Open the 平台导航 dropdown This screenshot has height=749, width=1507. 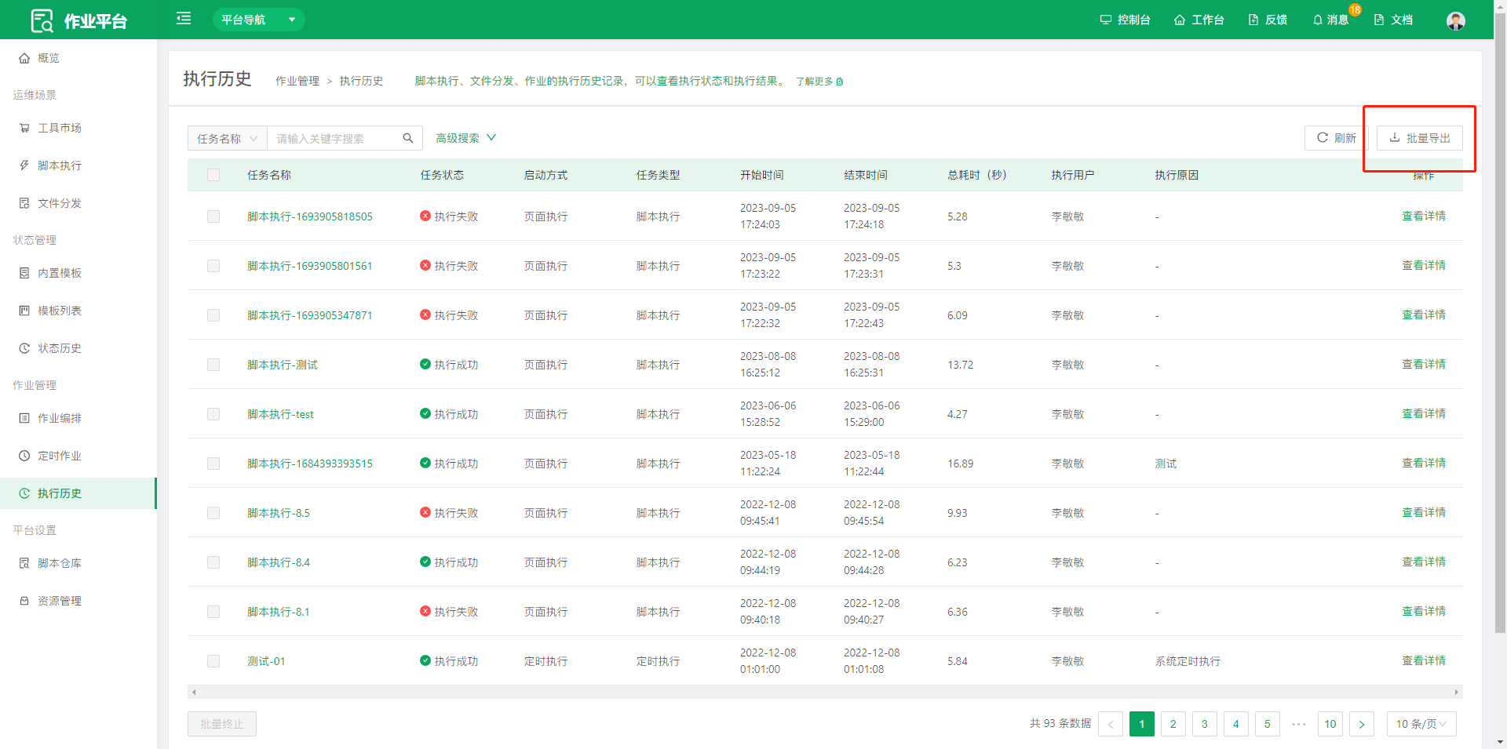coord(258,20)
